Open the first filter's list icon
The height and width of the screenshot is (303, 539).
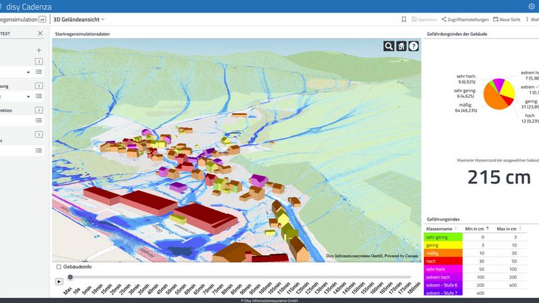[x=39, y=72]
